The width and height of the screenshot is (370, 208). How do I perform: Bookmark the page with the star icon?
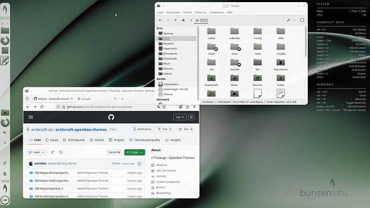(x=164, y=107)
